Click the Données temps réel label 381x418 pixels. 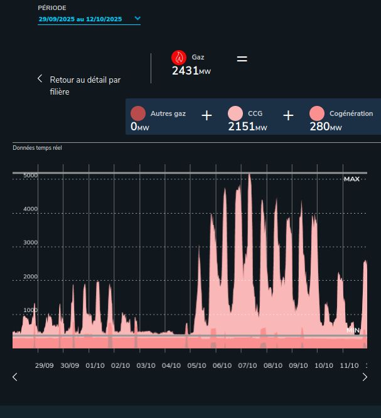click(38, 148)
